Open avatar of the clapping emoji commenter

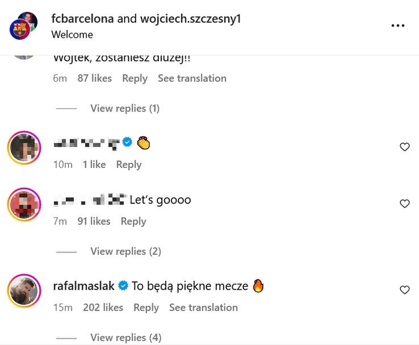click(x=24, y=148)
